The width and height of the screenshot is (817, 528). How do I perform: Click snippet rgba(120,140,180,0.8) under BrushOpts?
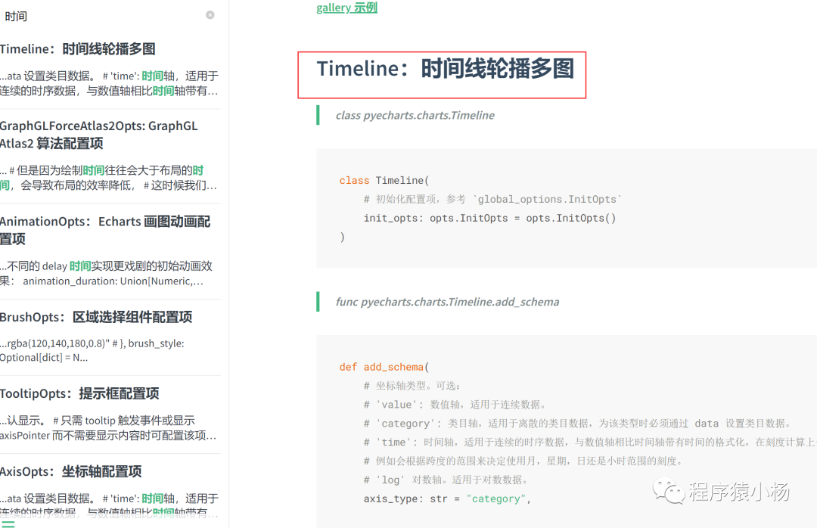pyautogui.click(x=92, y=350)
